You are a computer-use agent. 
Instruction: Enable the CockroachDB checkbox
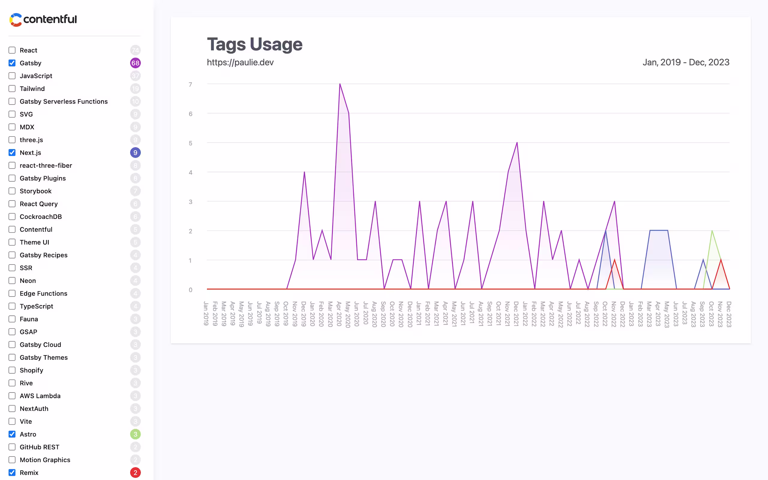(12, 217)
